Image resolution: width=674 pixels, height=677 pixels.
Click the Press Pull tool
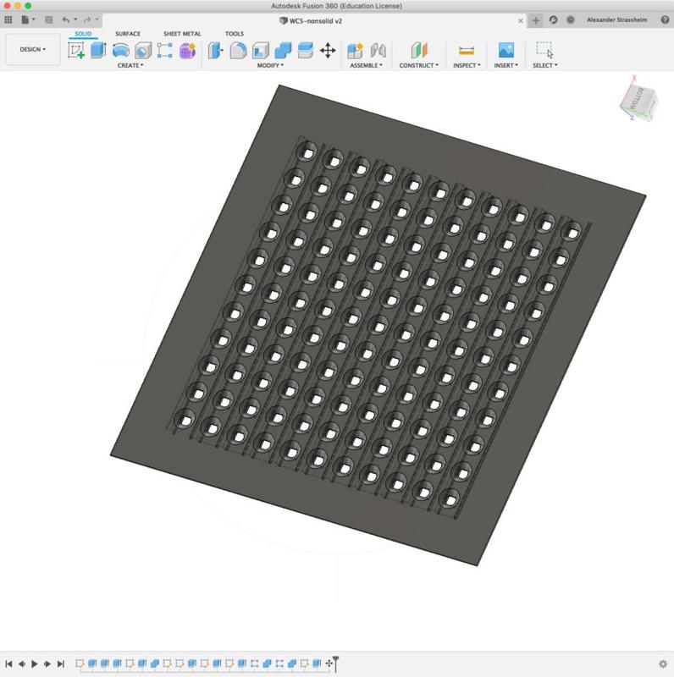click(216, 51)
